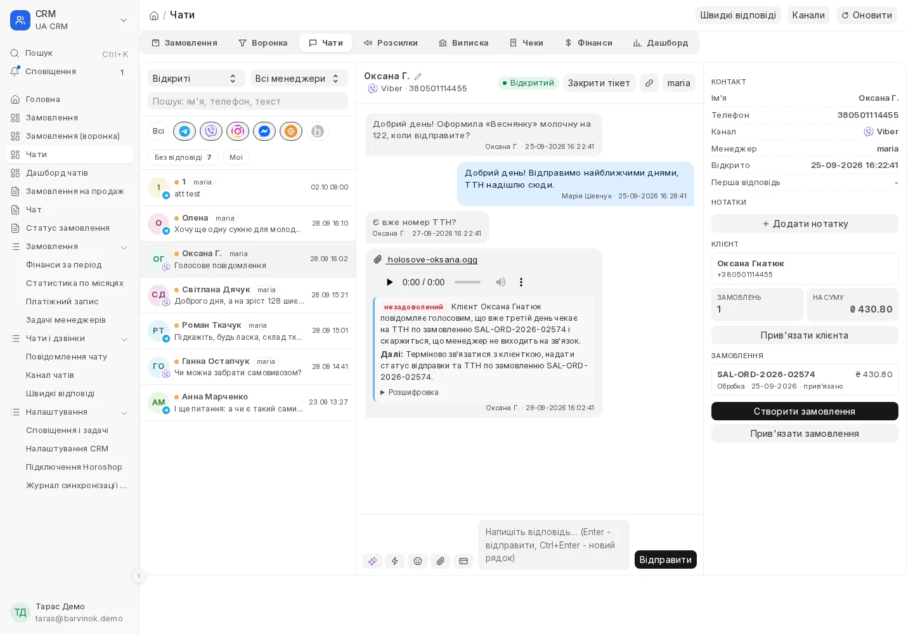Switch to the 'Воронка' tab
913x634 pixels.
click(262, 43)
